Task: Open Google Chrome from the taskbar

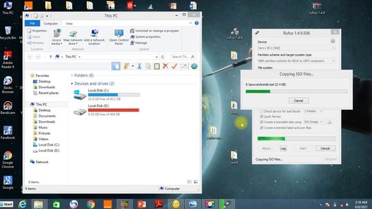Action: tap(91, 204)
